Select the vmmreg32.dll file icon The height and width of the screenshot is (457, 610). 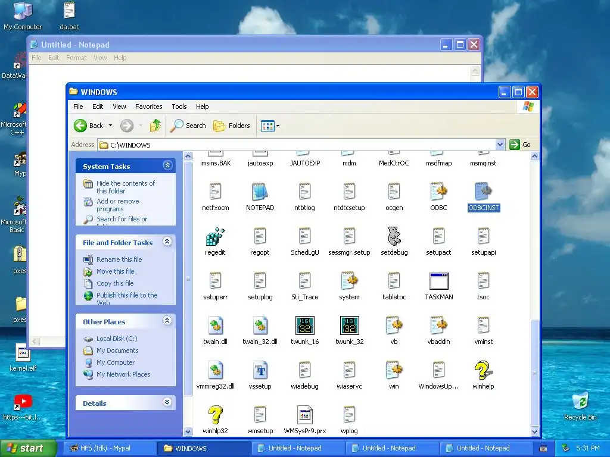coord(215,370)
